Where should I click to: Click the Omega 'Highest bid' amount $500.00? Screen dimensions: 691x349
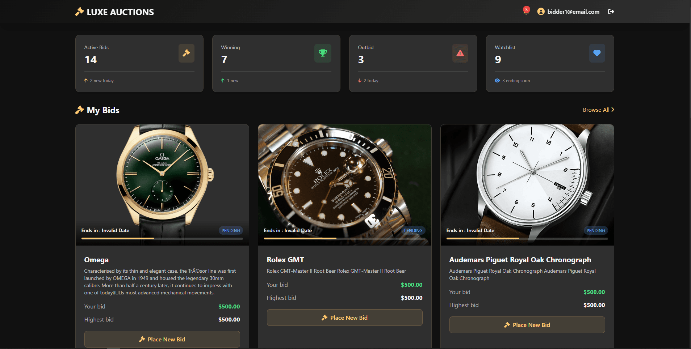(x=229, y=319)
